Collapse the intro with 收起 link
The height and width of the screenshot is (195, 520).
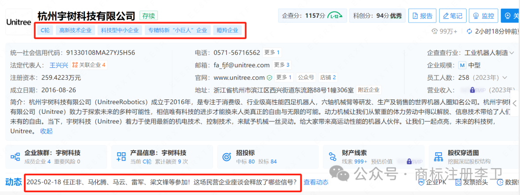[46, 131]
